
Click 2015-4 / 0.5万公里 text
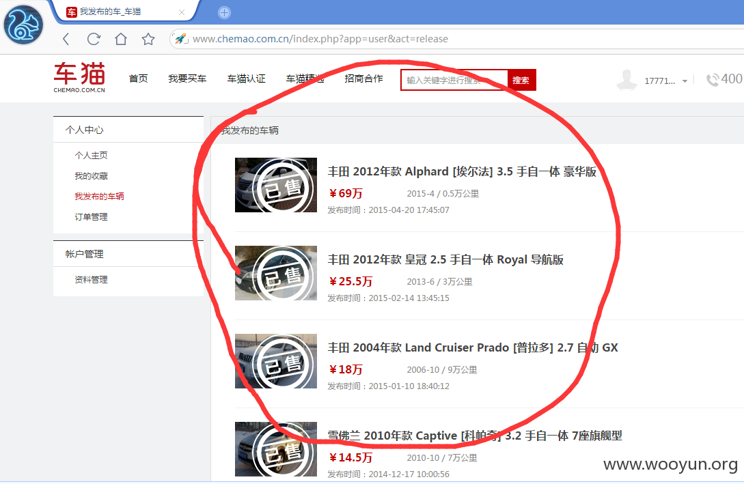[443, 194]
